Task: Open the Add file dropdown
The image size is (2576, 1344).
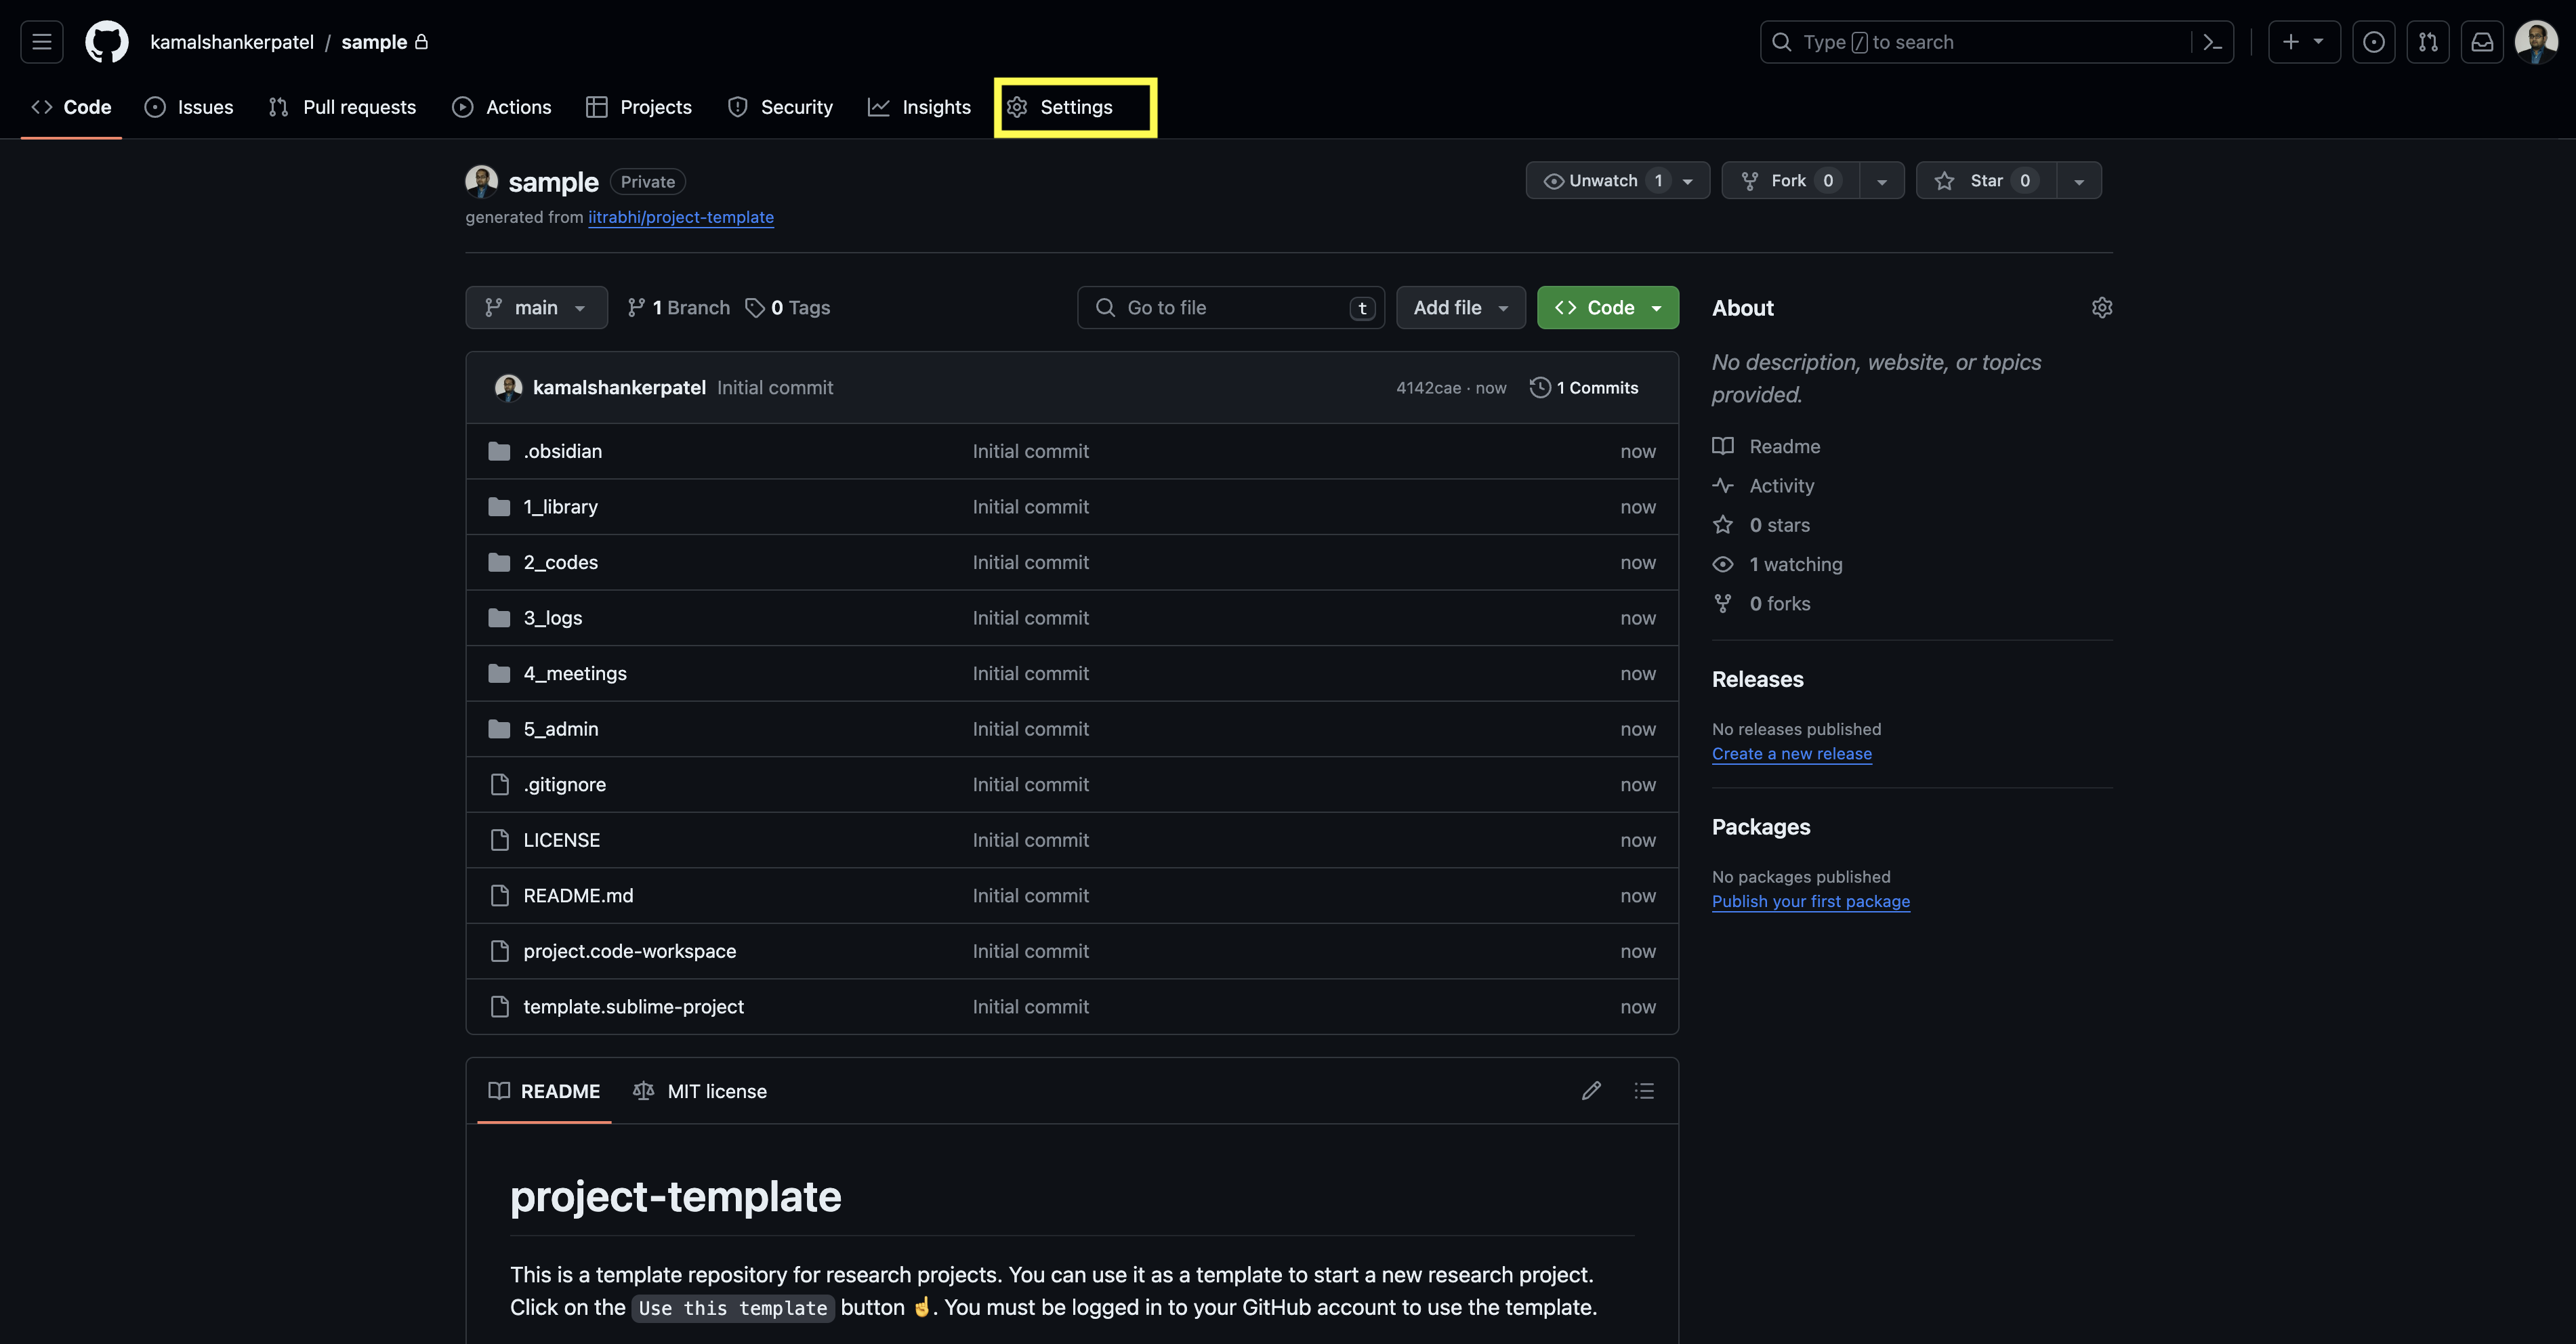Action: point(1460,308)
